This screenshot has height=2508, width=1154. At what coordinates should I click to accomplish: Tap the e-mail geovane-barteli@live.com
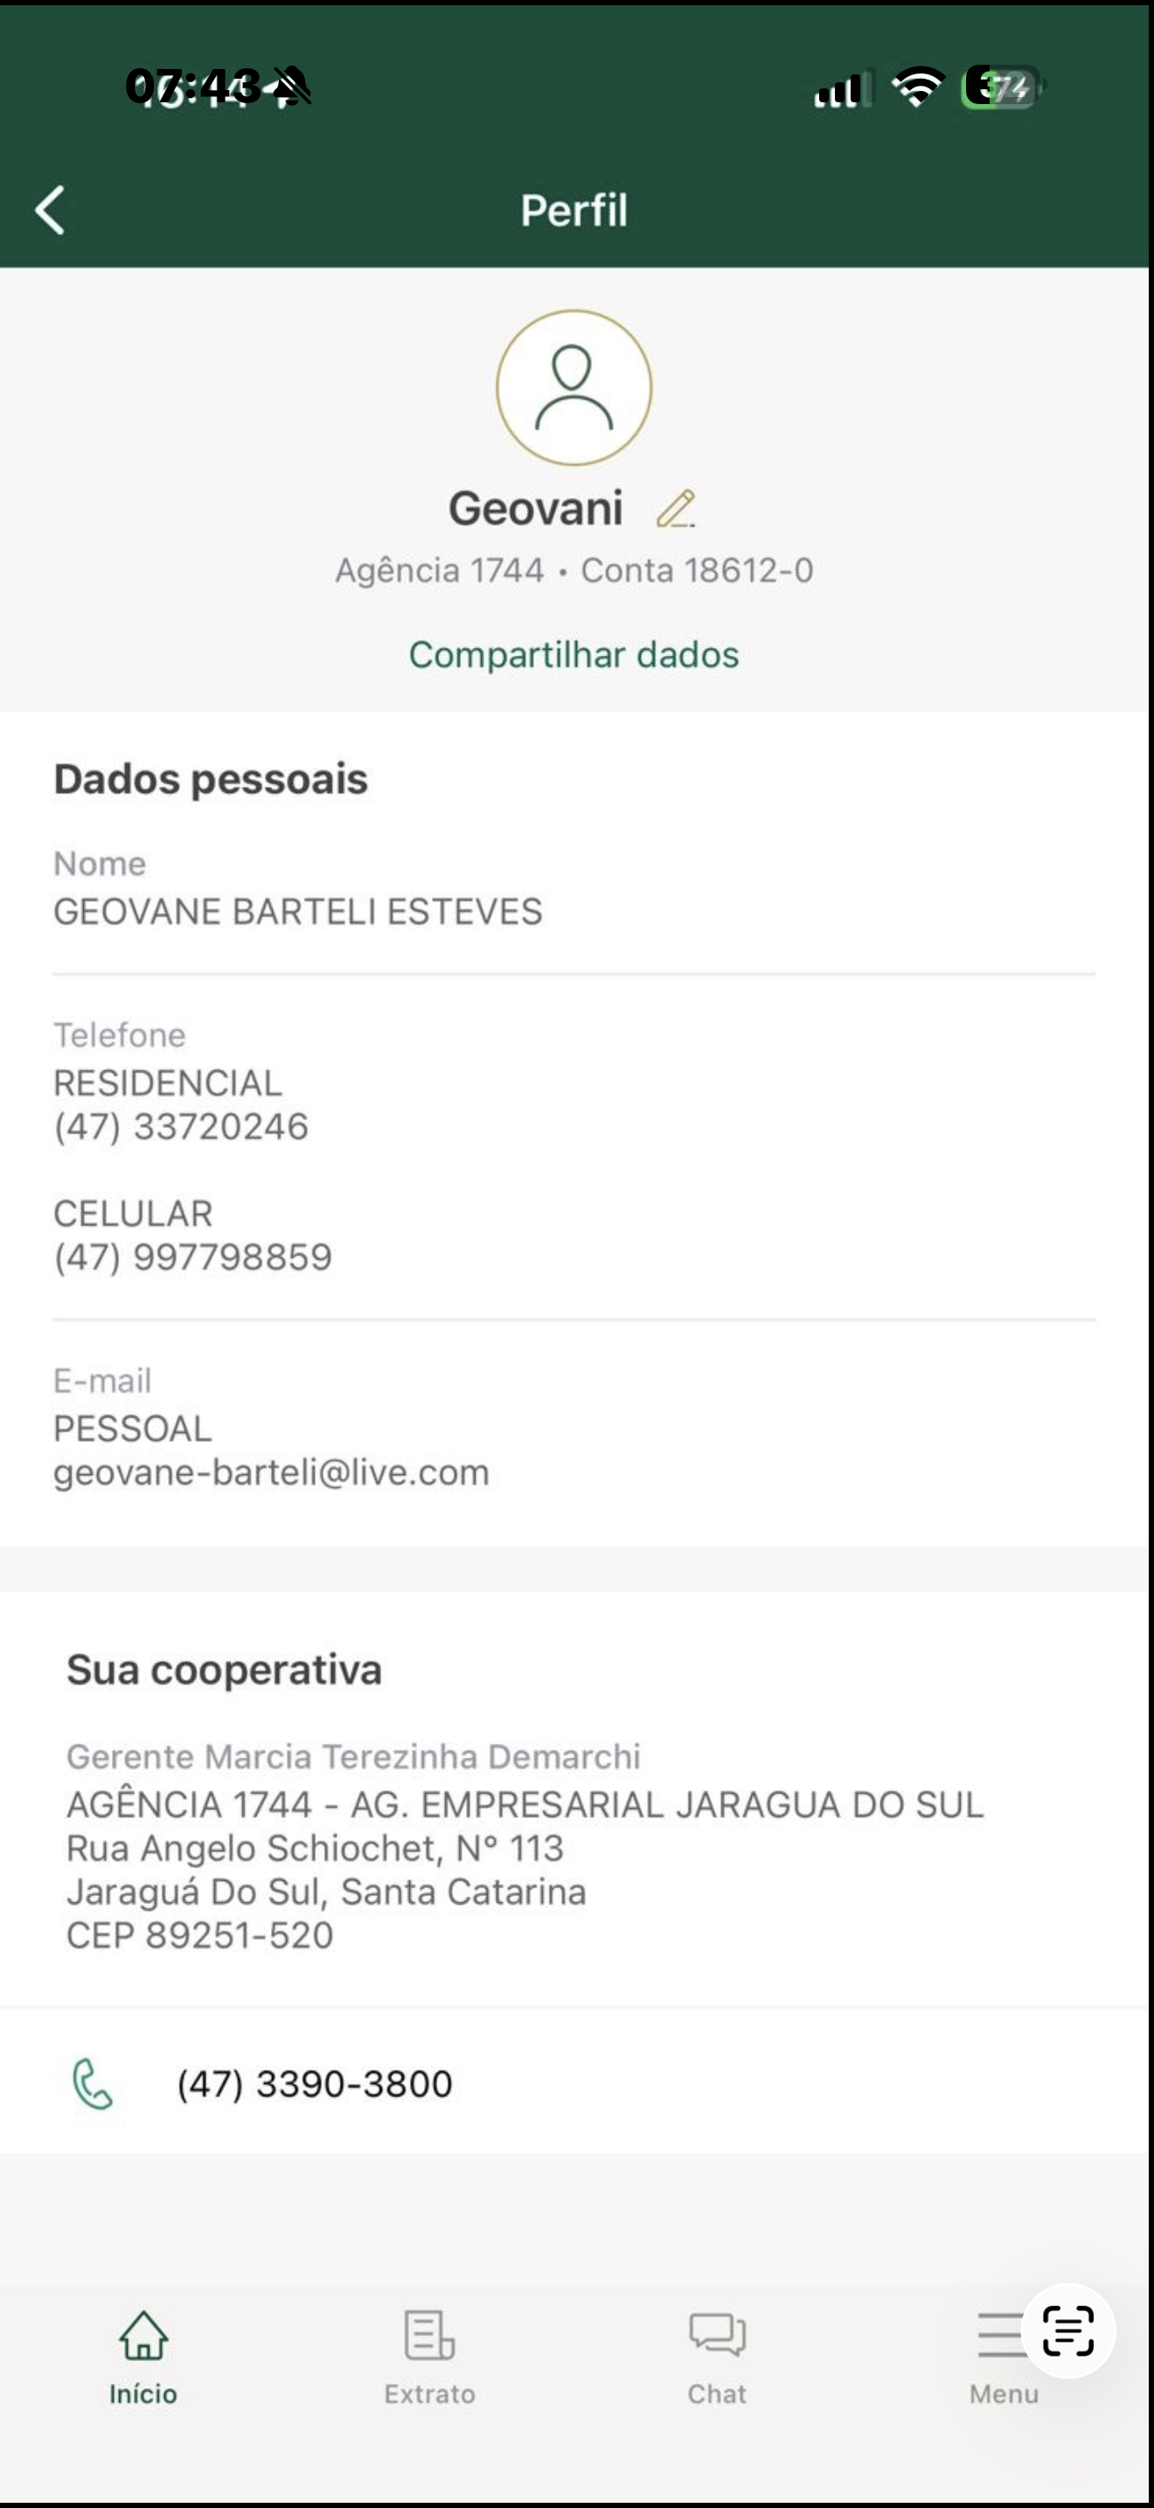(272, 1472)
